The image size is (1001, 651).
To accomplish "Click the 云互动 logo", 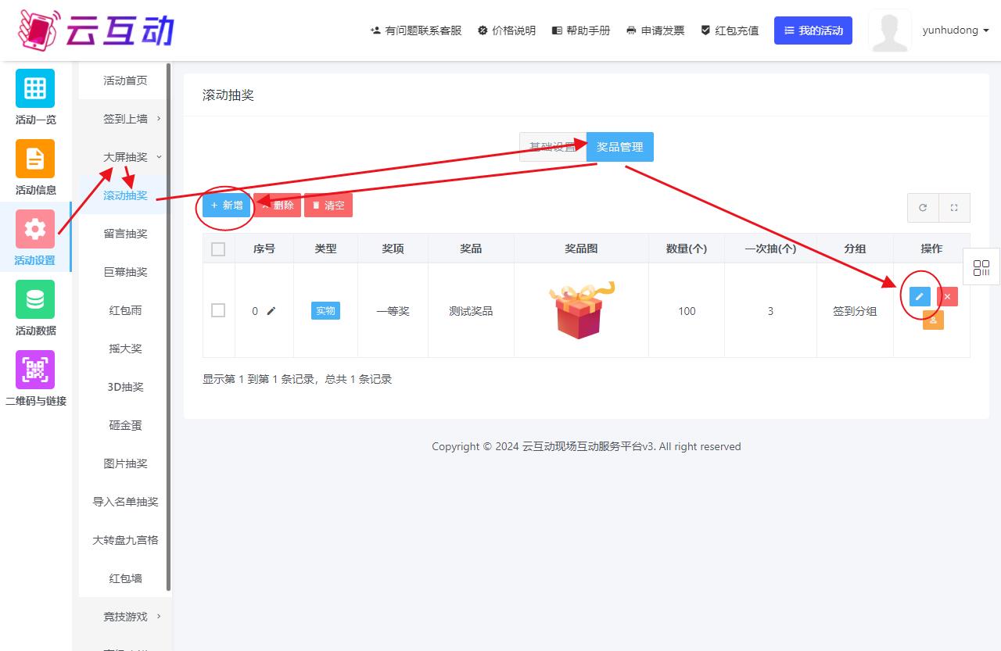I will [x=95, y=30].
